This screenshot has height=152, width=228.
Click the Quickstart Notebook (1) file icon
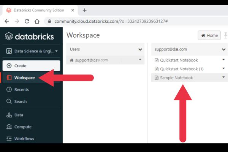(x=157, y=69)
